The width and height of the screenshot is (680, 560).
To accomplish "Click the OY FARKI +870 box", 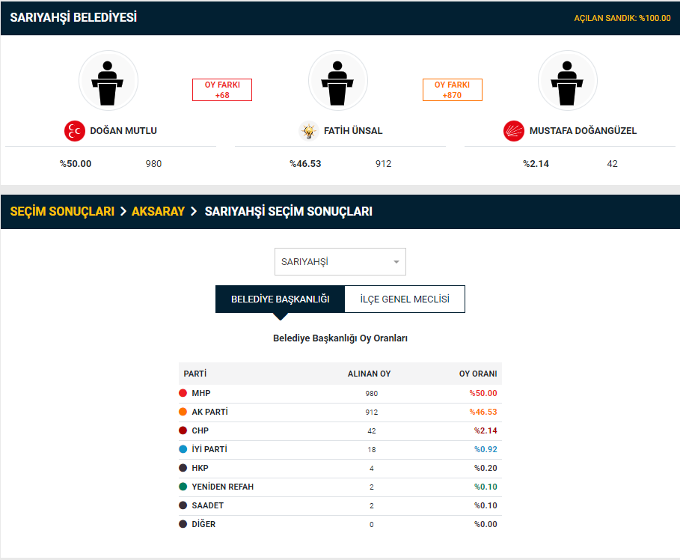I will tap(453, 90).
